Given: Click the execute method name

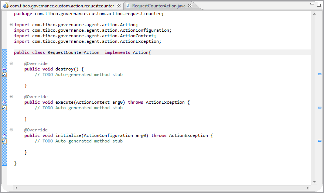Looking at the screenshot, I should coord(65,102).
